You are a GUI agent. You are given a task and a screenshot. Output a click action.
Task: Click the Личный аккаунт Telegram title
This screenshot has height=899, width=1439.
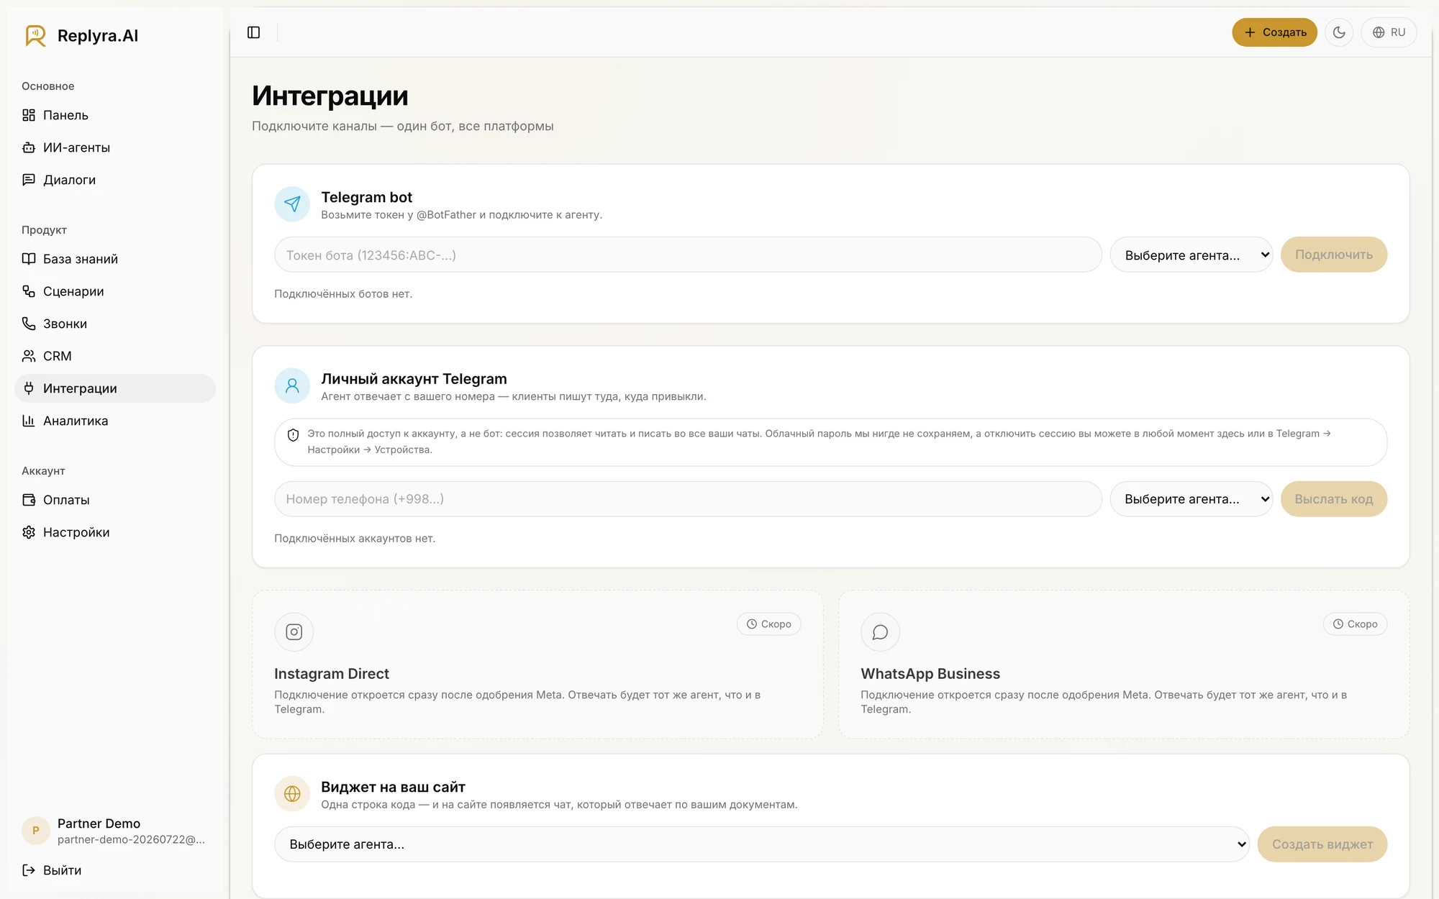414,379
